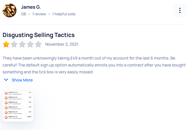Expand review using the blue chevron

click(6, 80)
